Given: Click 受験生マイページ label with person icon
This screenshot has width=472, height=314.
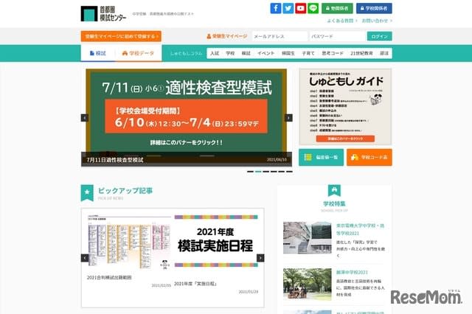Looking at the screenshot, I should [226, 36].
